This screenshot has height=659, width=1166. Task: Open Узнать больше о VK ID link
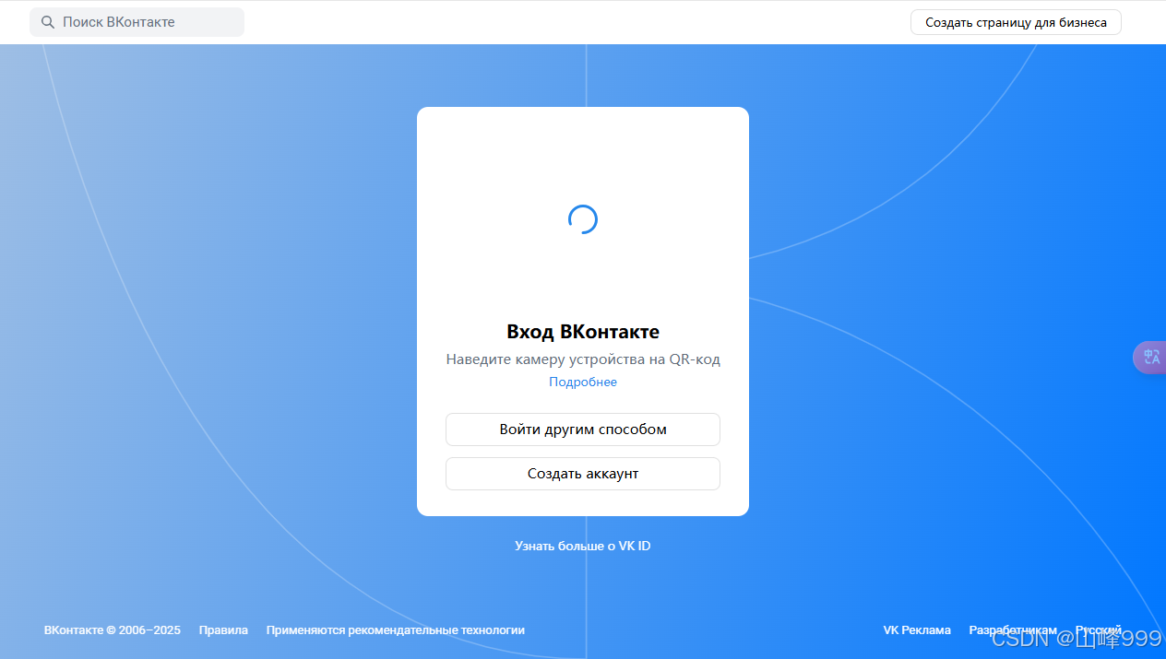583,546
